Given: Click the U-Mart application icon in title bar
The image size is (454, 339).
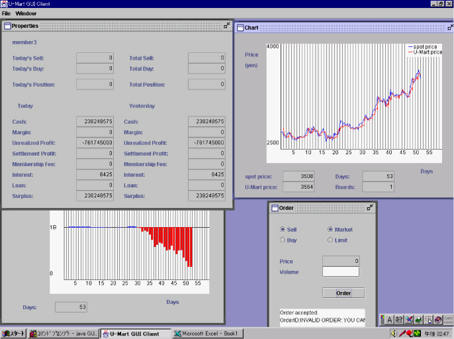Looking at the screenshot, I should (4, 4).
